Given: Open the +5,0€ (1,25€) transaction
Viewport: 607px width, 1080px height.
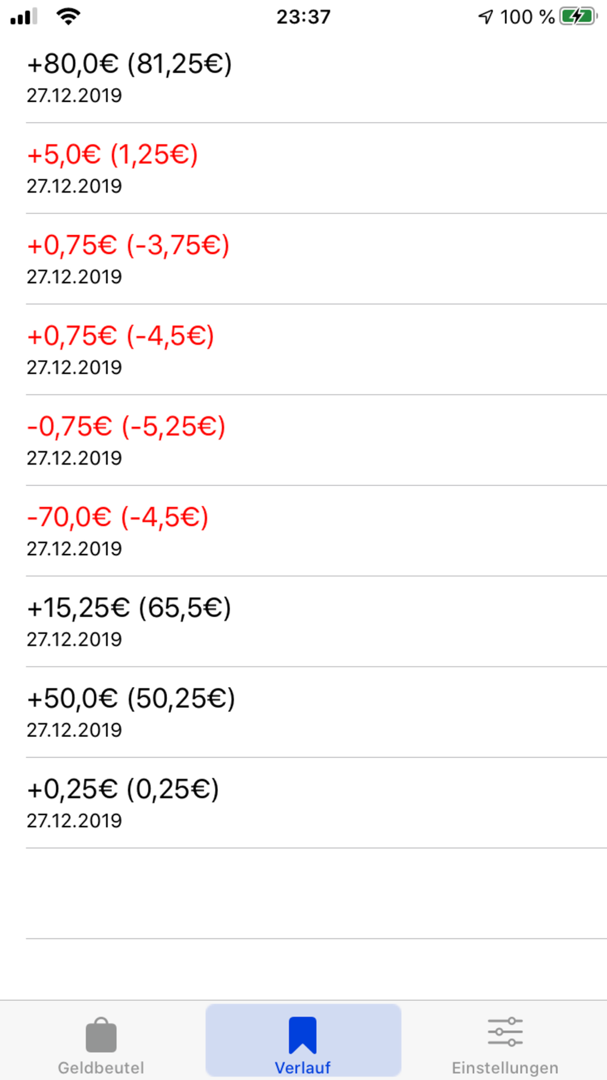Looking at the screenshot, I should (x=112, y=154).
